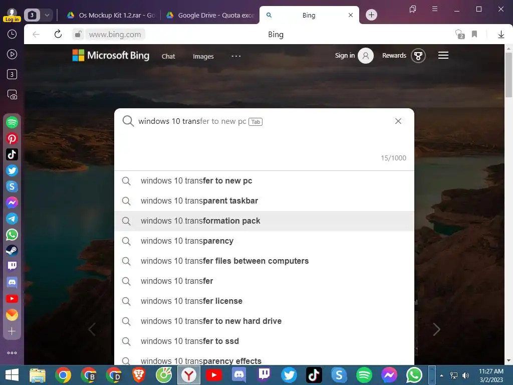Open the bookmarks panel icon in title bar
This screenshot has width=513, height=385.
pyautogui.click(x=413, y=9)
